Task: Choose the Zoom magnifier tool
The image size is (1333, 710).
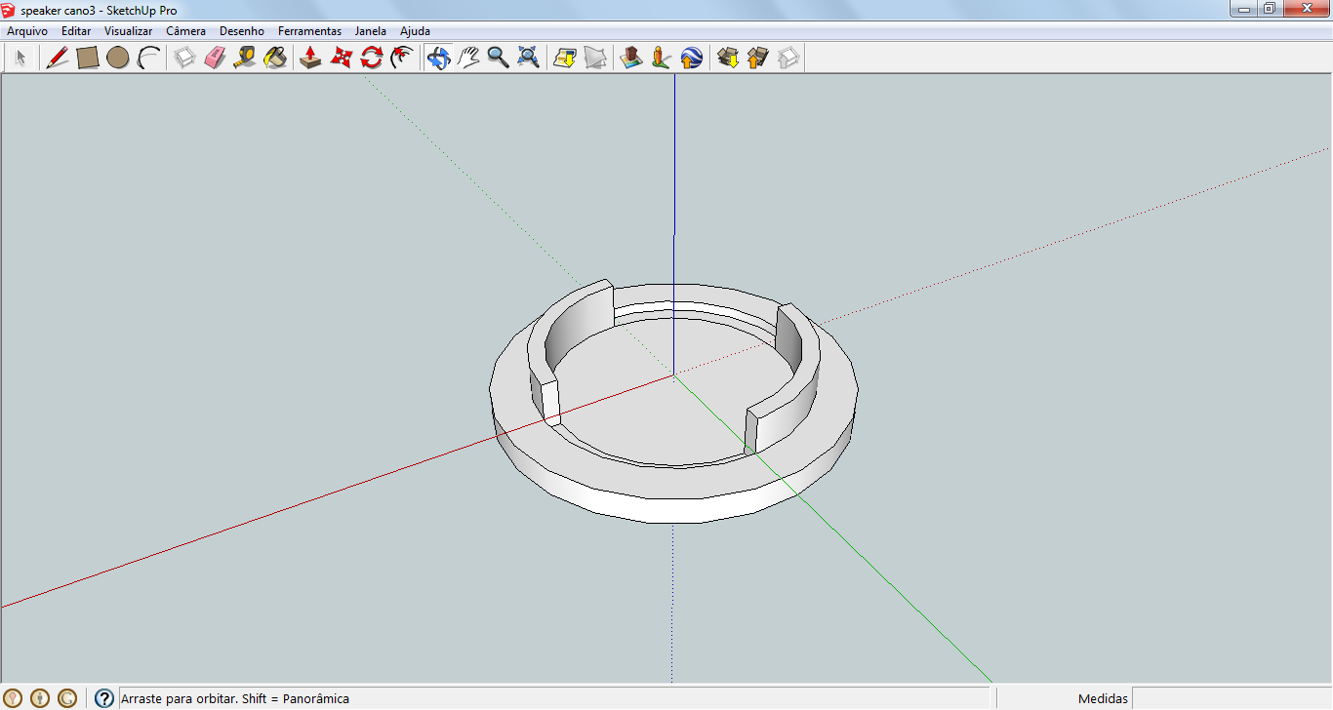Action: (499, 59)
